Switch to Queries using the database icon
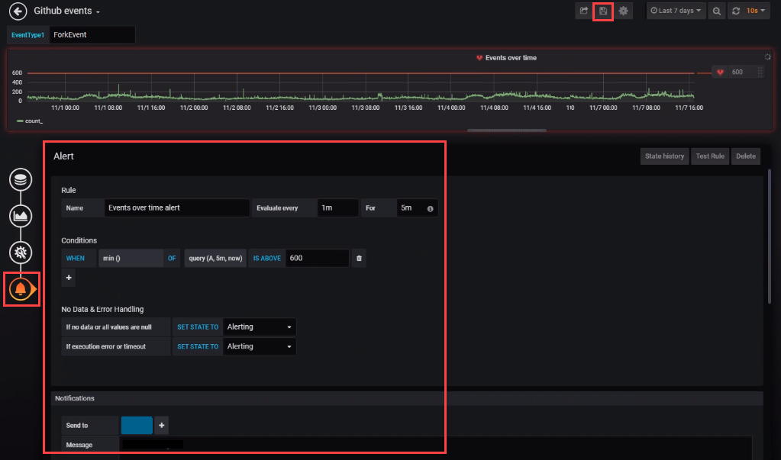Image resolution: width=781 pixels, height=460 pixels. 20,179
